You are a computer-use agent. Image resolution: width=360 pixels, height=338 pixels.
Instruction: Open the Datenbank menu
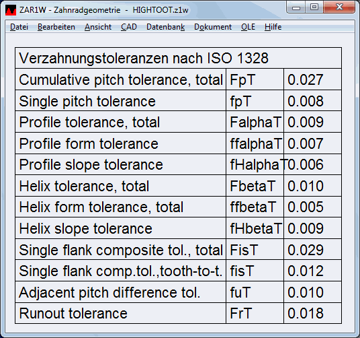pos(165,27)
